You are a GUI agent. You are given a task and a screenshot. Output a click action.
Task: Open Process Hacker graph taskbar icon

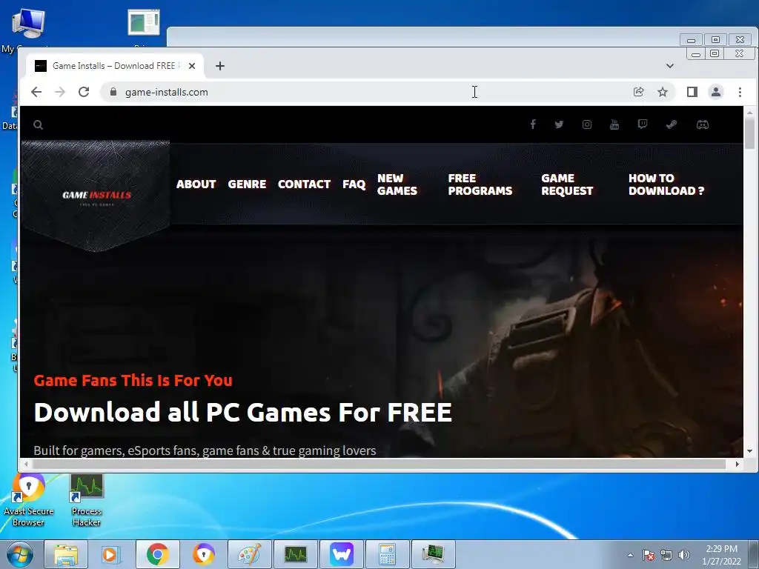click(296, 554)
